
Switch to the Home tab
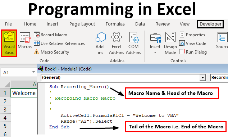(30, 24)
